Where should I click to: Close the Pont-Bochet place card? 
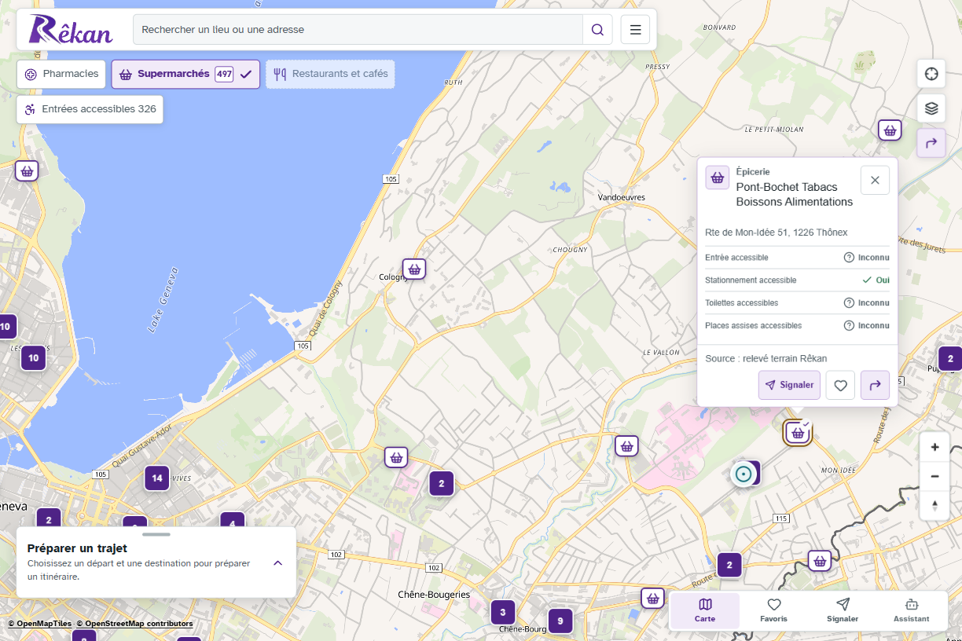tap(875, 180)
